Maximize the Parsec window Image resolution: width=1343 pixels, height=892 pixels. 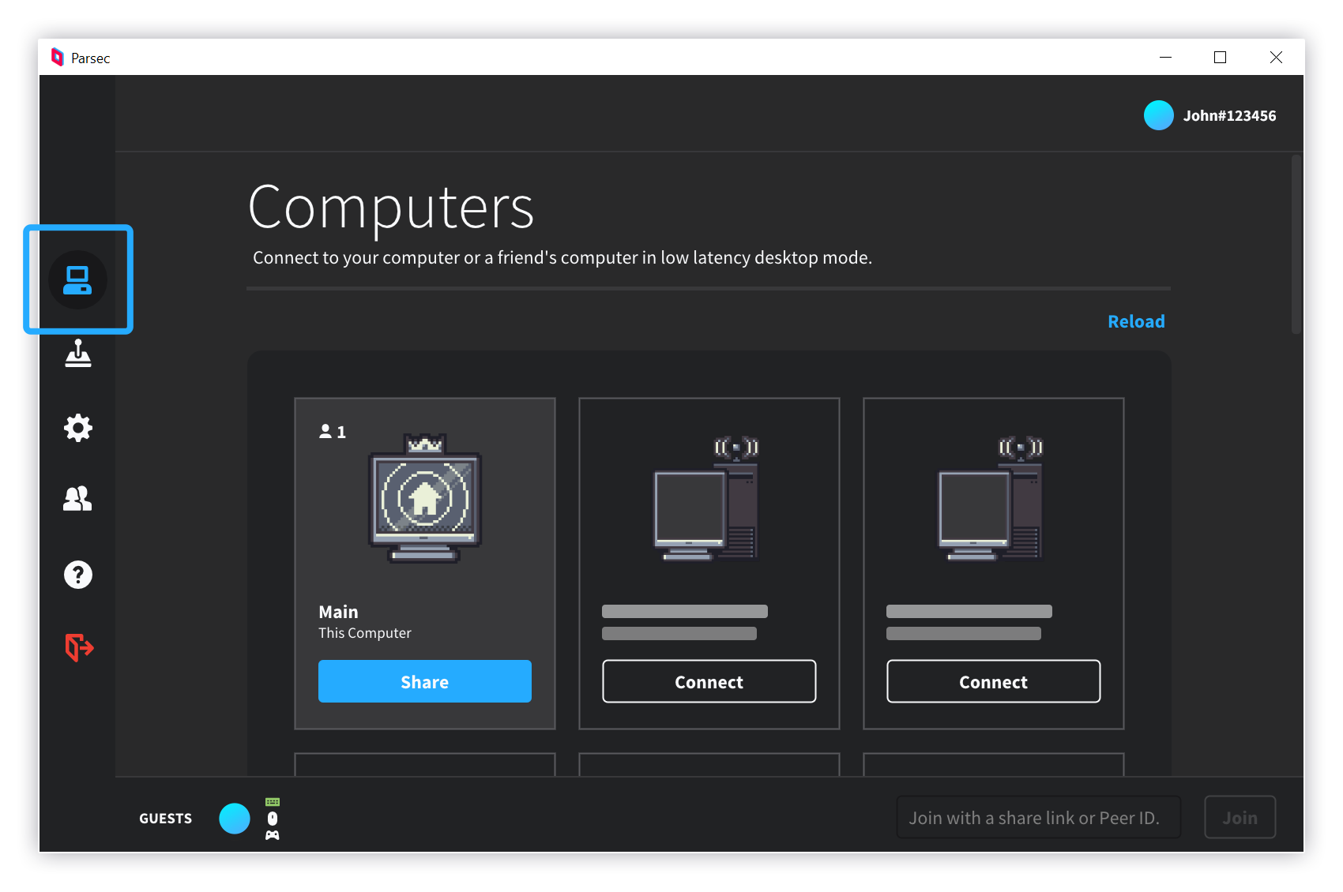1221,57
